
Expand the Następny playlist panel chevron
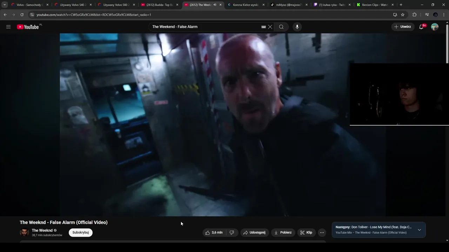click(x=419, y=230)
